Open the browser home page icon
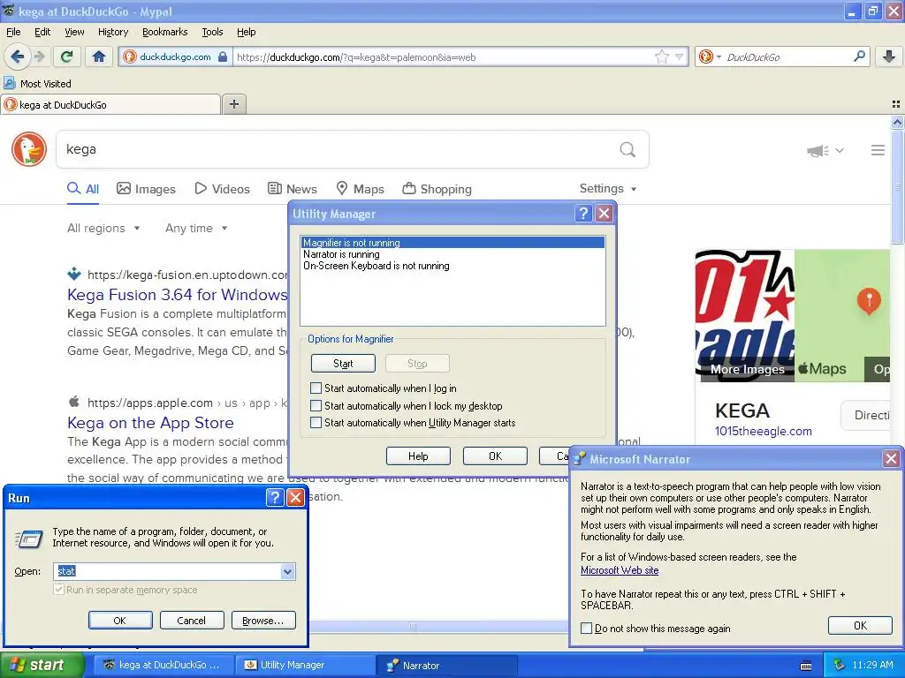Screen dimensions: 905x678 tap(99, 56)
